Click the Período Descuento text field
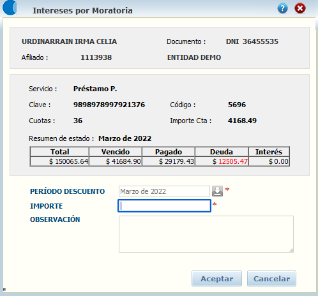 [x=164, y=191]
